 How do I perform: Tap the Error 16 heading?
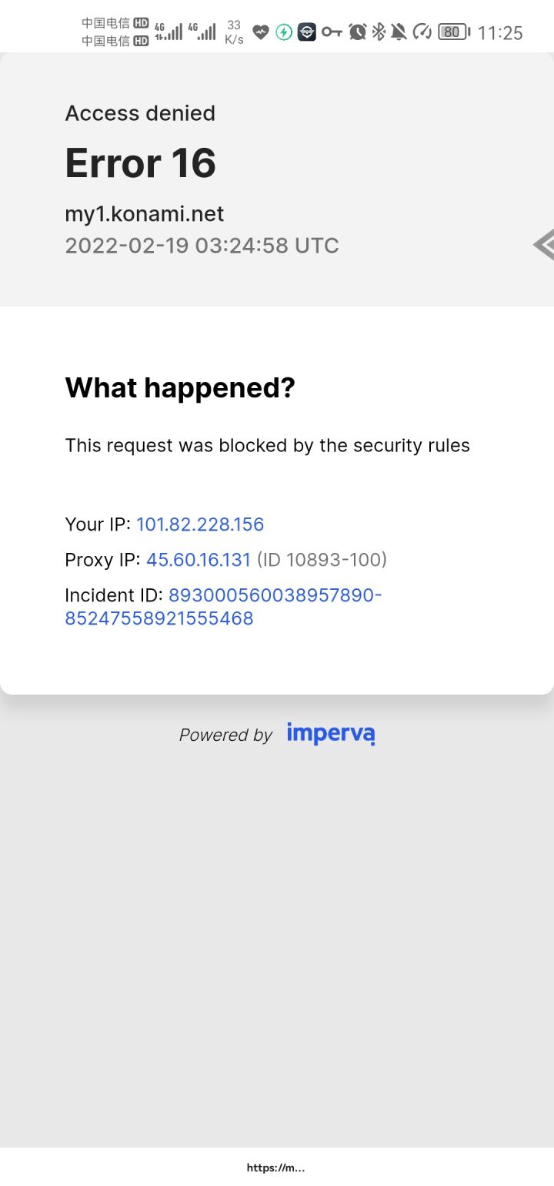click(x=140, y=163)
